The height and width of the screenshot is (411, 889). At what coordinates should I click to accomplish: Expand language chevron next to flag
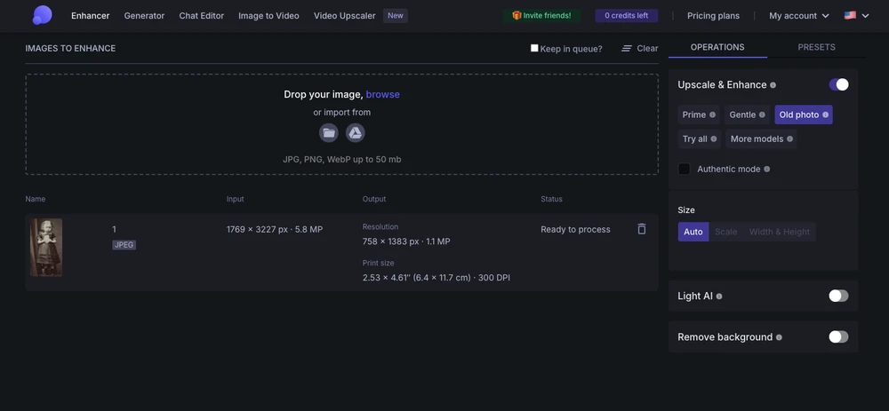[x=865, y=16]
